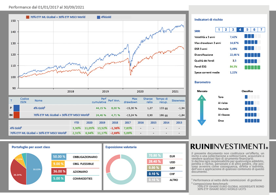Select highlighted SRRI level 4 box

click(240, 29)
